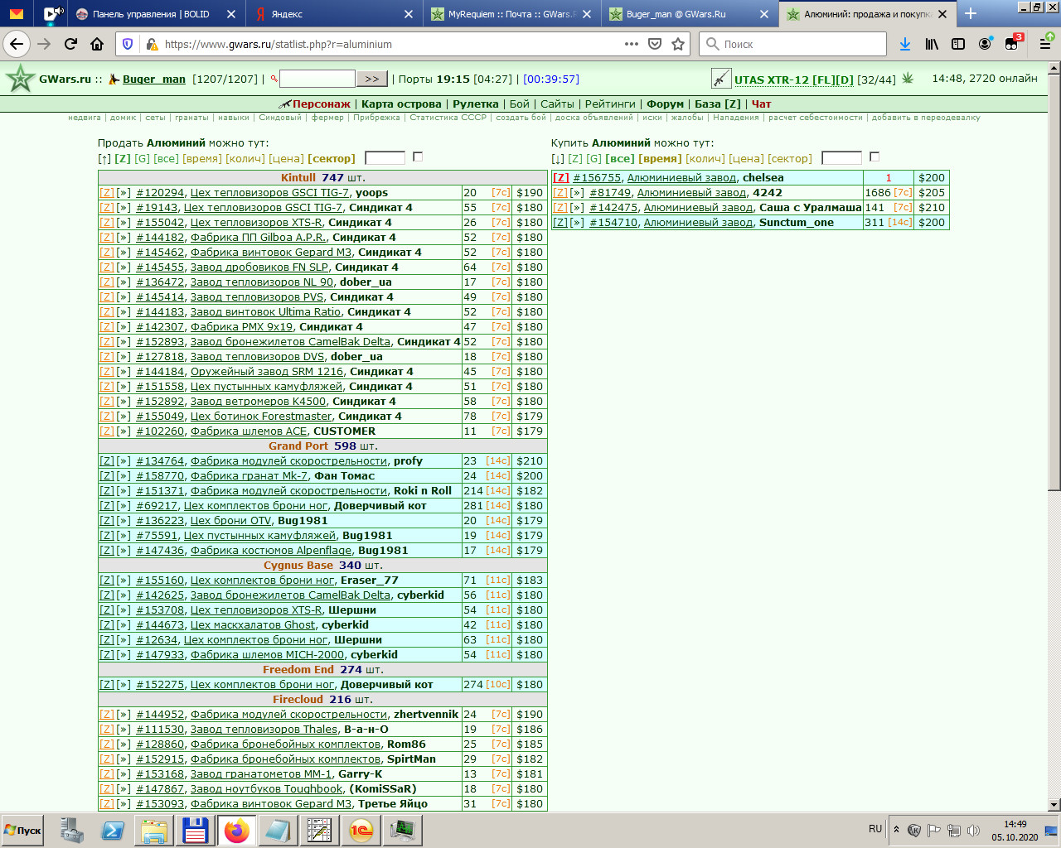Open the Карта острова menu item
The width and height of the screenshot is (1061, 848).
401,104
